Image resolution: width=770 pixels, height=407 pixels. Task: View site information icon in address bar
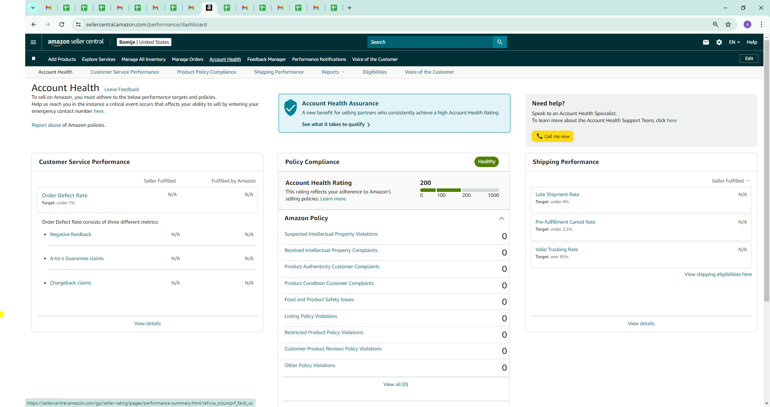[x=78, y=24]
